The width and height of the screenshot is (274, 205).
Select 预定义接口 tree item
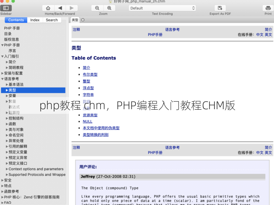(x=18, y=163)
